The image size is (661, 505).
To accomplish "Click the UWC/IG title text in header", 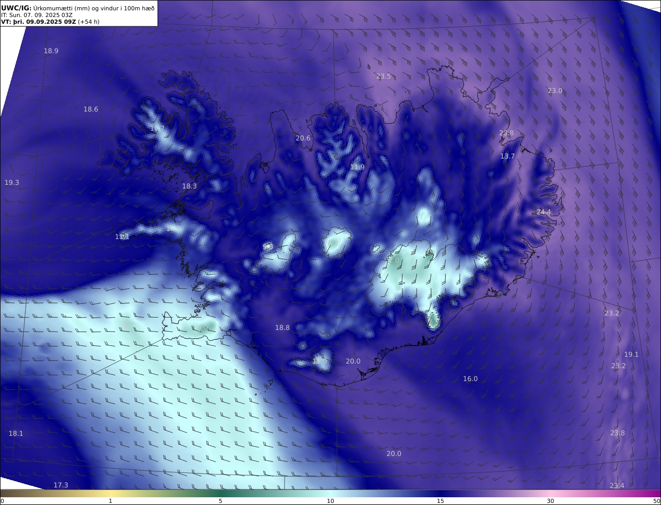I will pyautogui.click(x=16, y=8).
